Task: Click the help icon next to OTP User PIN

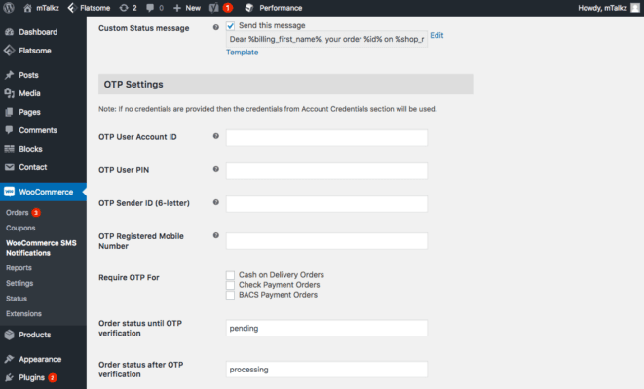Action: click(x=215, y=169)
